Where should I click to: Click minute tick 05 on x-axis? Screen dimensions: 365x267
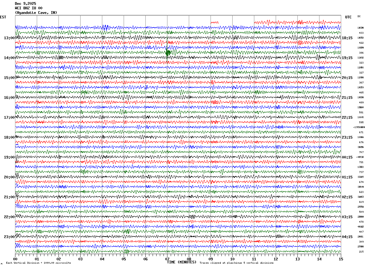[x=124, y=259]
